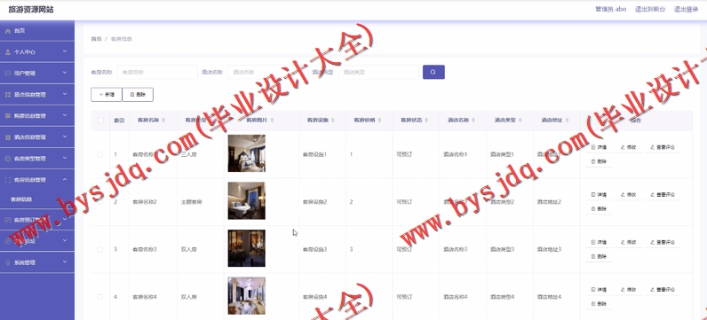Viewport: 707px width, 320px height.
Task: Open the 用户管理 sidebar menu
Action: [x=37, y=73]
